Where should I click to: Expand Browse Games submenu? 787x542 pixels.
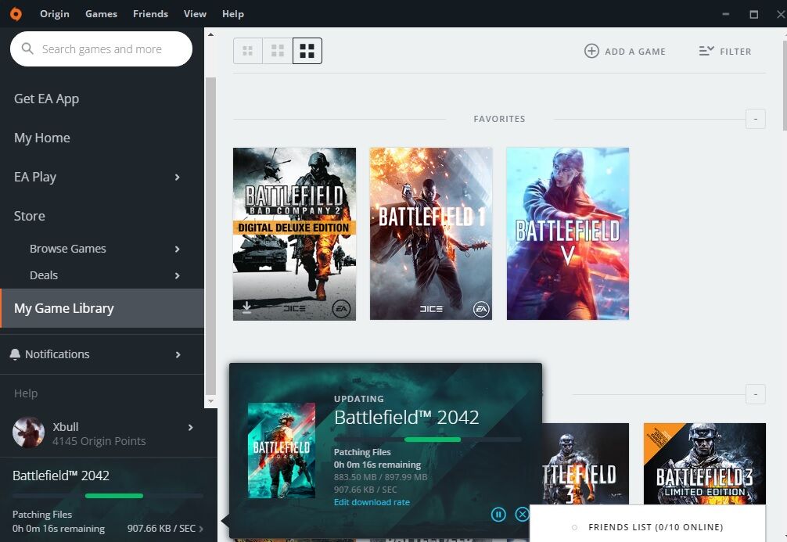pyautogui.click(x=177, y=249)
